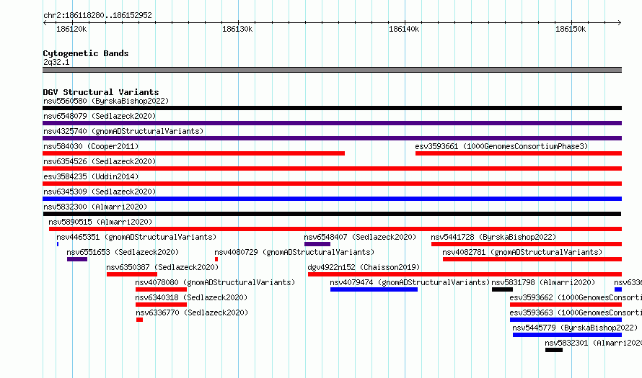
Task: Select the gray 2q32.1 cytogenetic band bar
Action: 332,70
